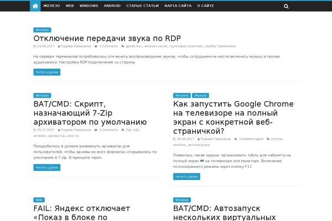Open the search magnifier icon
The image size is (332, 221).
point(286,6)
